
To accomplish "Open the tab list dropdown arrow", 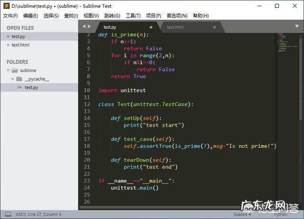I will pyautogui.click(x=297, y=26).
